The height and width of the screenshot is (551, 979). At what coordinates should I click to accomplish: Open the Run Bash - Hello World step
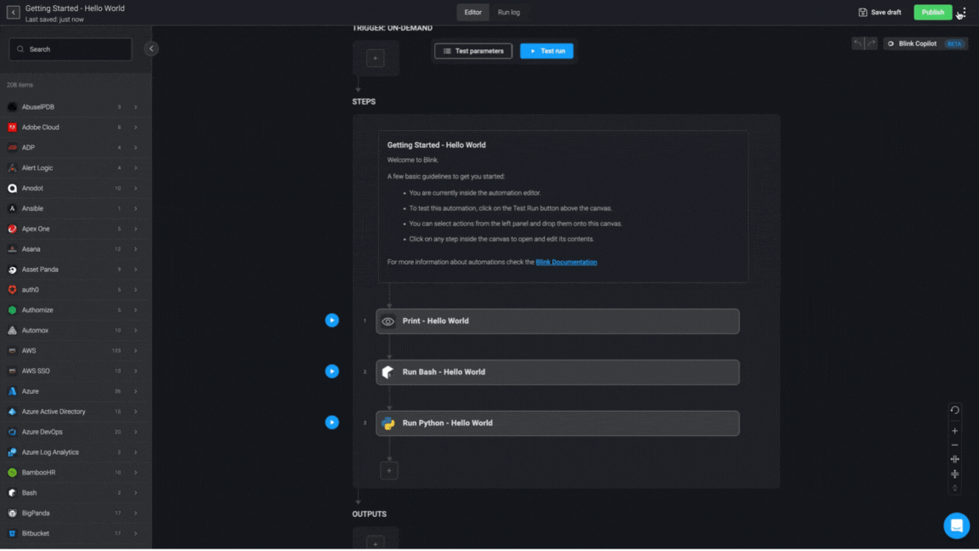click(x=557, y=372)
